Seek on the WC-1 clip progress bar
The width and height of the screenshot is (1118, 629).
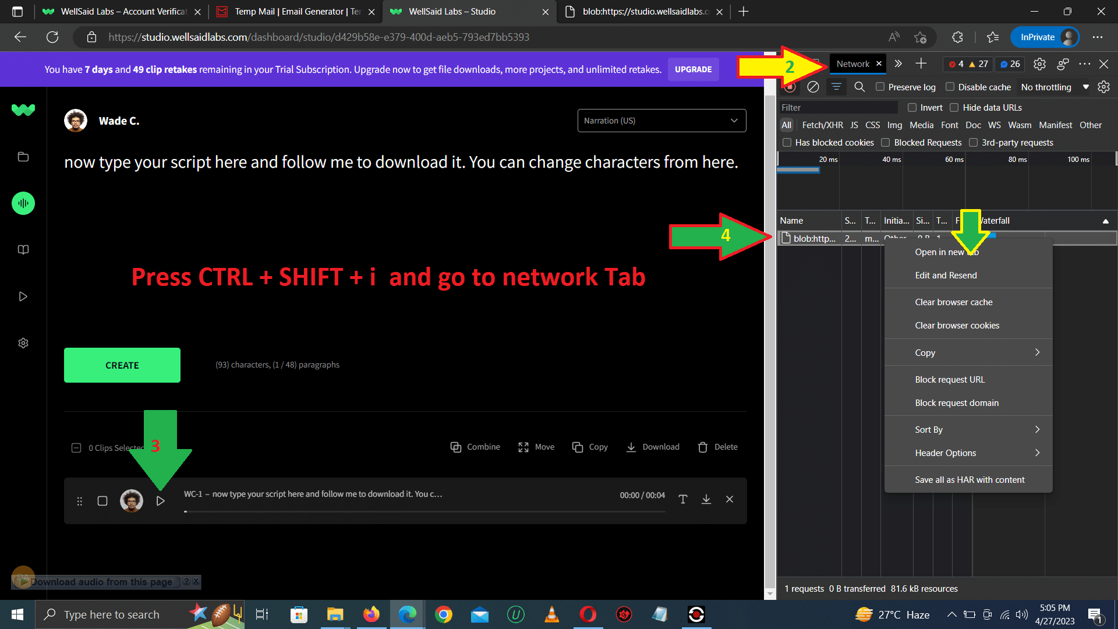point(424,511)
